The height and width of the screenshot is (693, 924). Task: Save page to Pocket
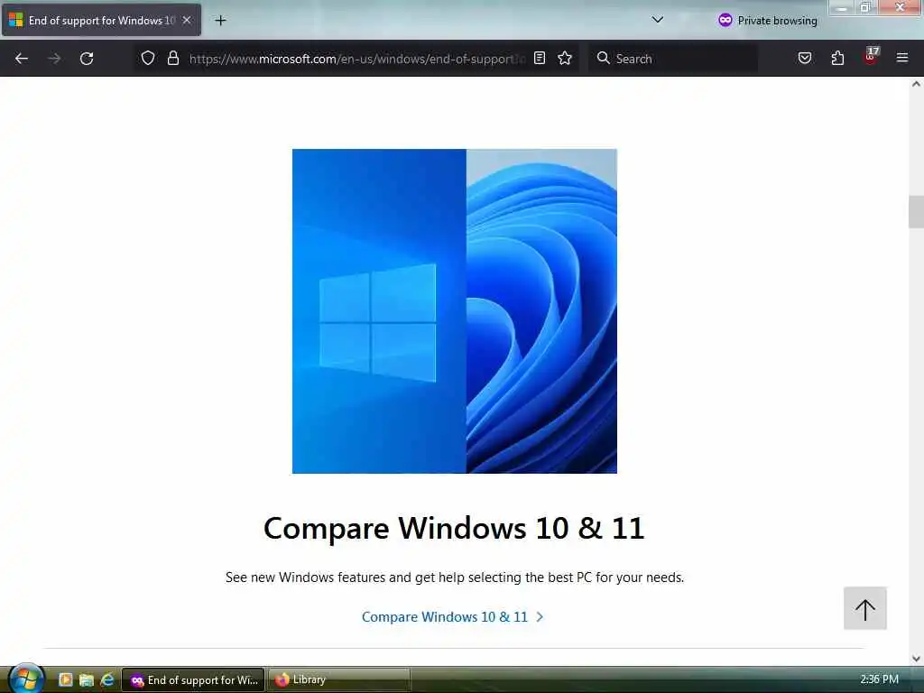coord(805,58)
